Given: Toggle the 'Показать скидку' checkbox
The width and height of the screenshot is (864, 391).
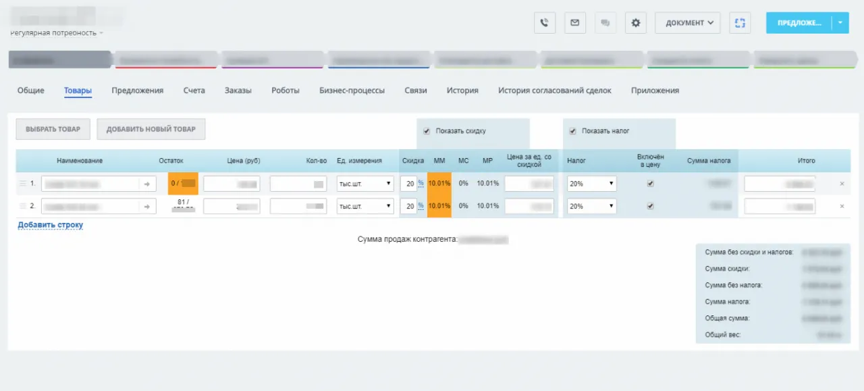Looking at the screenshot, I should [x=426, y=131].
